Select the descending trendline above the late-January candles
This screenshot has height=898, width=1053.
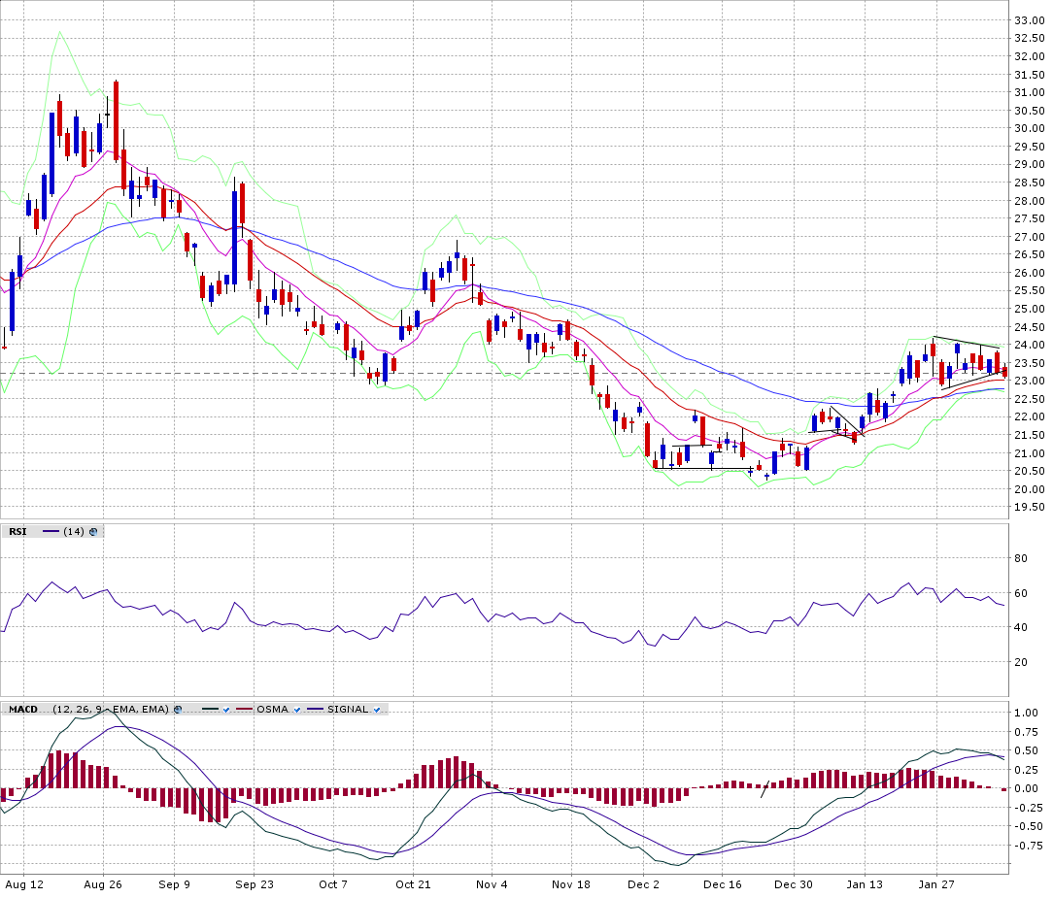[x=967, y=342]
